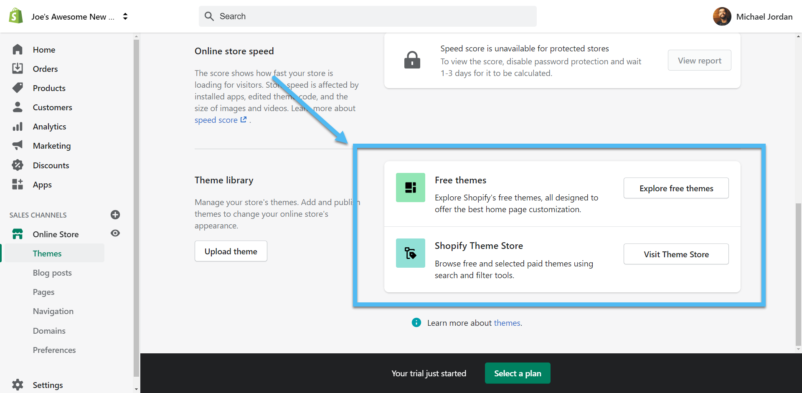
Task: Click the View report button
Action: click(x=700, y=61)
